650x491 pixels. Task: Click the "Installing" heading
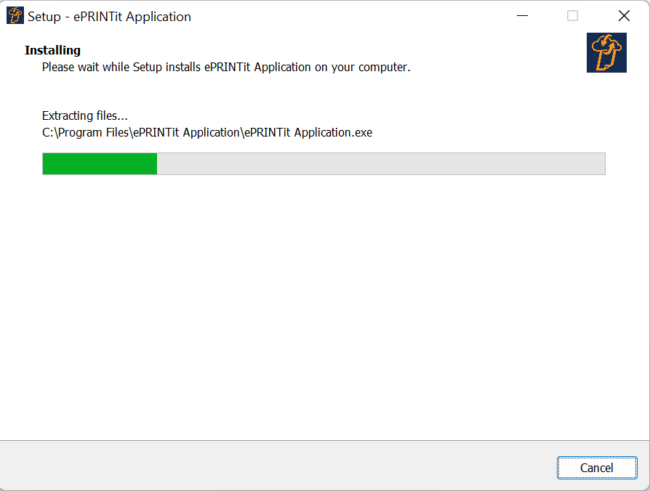(x=52, y=50)
